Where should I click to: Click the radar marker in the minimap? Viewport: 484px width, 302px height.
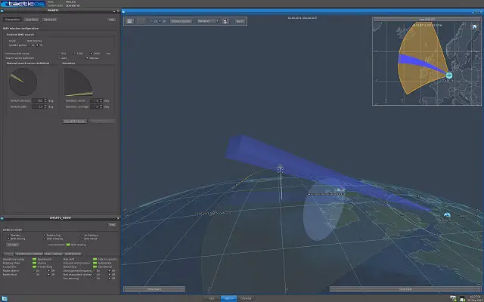point(448,75)
